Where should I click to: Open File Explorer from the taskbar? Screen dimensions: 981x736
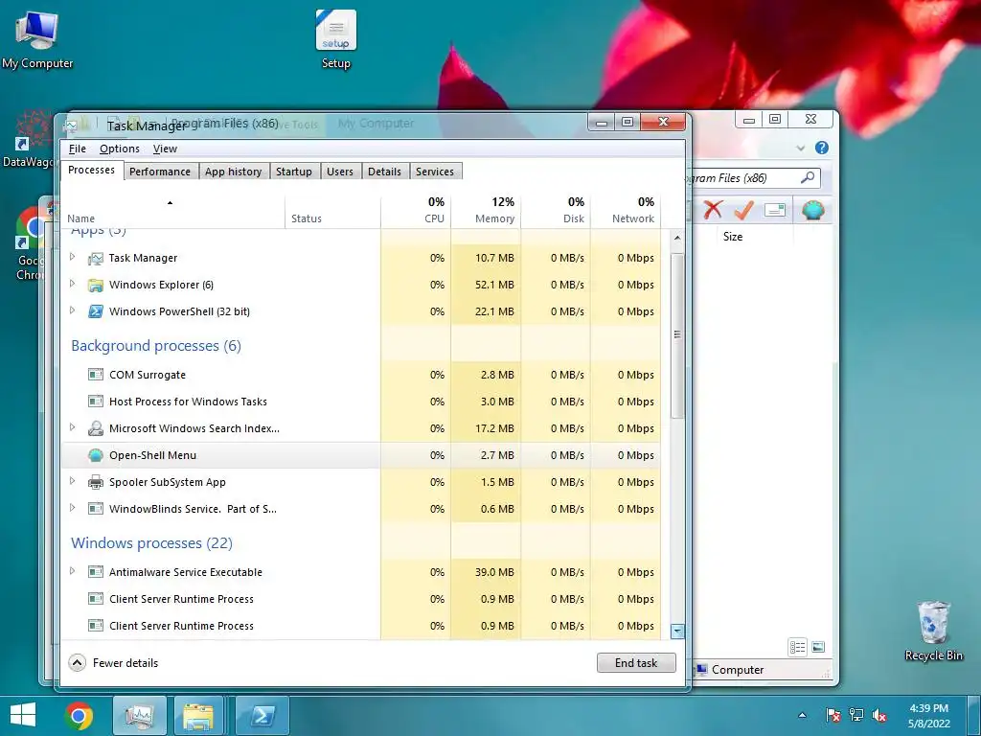click(x=198, y=715)
